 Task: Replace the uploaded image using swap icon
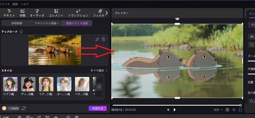pos(97,39)
